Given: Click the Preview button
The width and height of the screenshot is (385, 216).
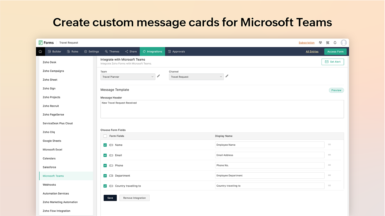Looking at the screenshot, I should (x=336, y=90).
